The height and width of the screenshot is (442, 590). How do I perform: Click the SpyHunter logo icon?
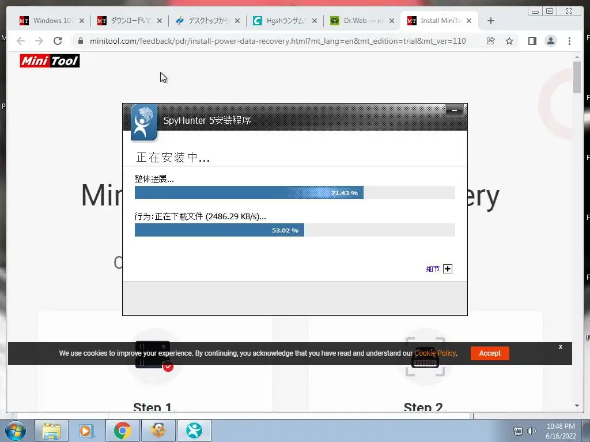pos(143,123)
